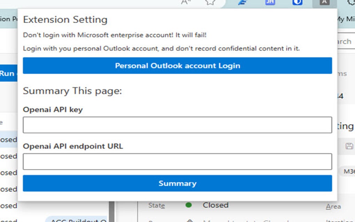Select the highlighted Closed row in list
Viewport: 355px width, 222px height.
pos(8,140)
